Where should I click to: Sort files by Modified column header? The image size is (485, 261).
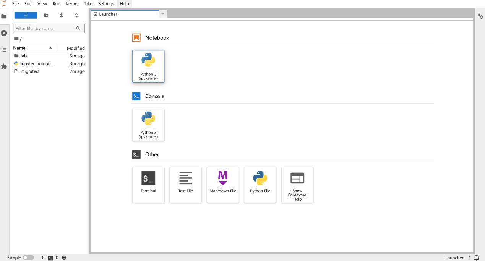tap(73, 48)
